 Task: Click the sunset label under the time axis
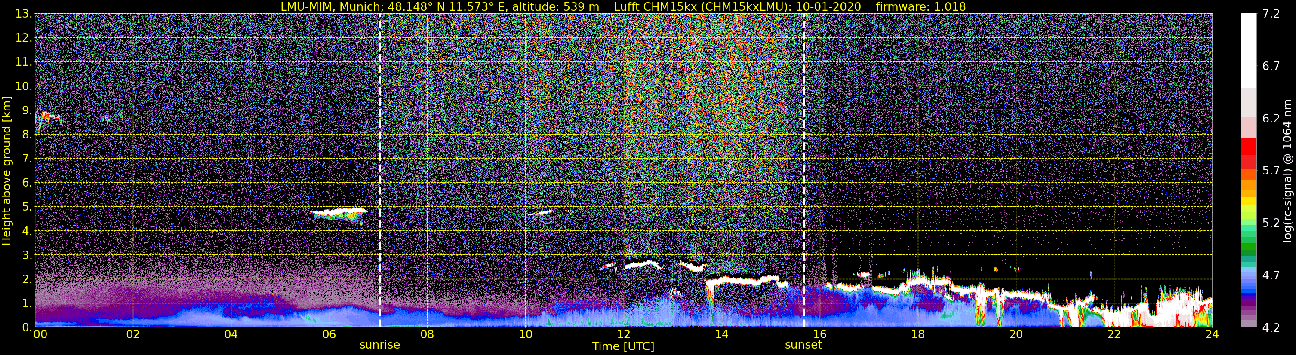(803, 345)
